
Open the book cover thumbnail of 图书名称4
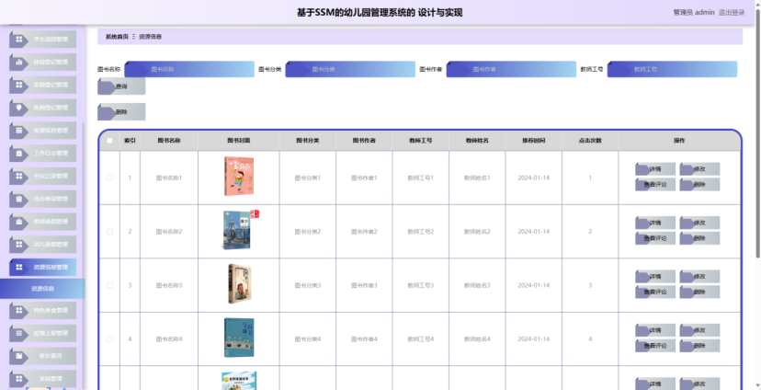pos(239,338)
